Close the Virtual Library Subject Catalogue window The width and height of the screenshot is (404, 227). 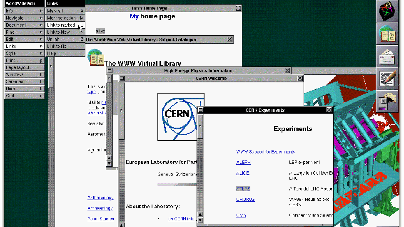230,39
